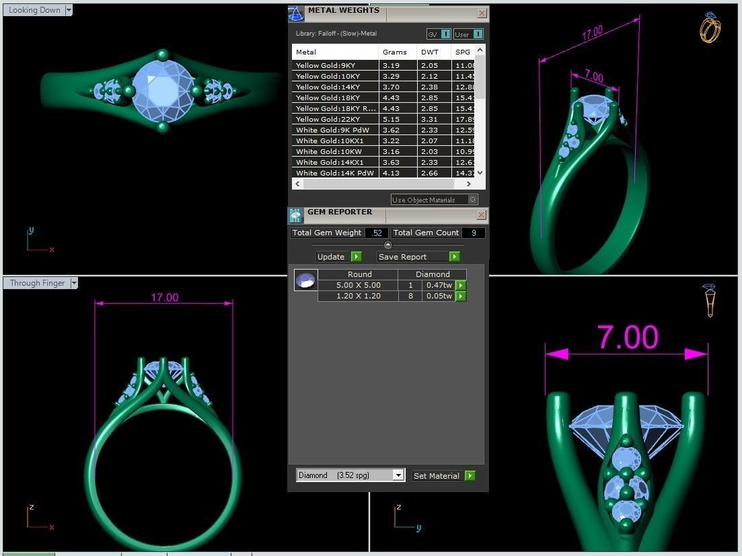
Task: Click the Total Gem Weight value .52
Action: click(x=377, y=233)
